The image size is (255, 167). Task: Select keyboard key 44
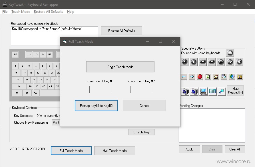coord(19,86)
